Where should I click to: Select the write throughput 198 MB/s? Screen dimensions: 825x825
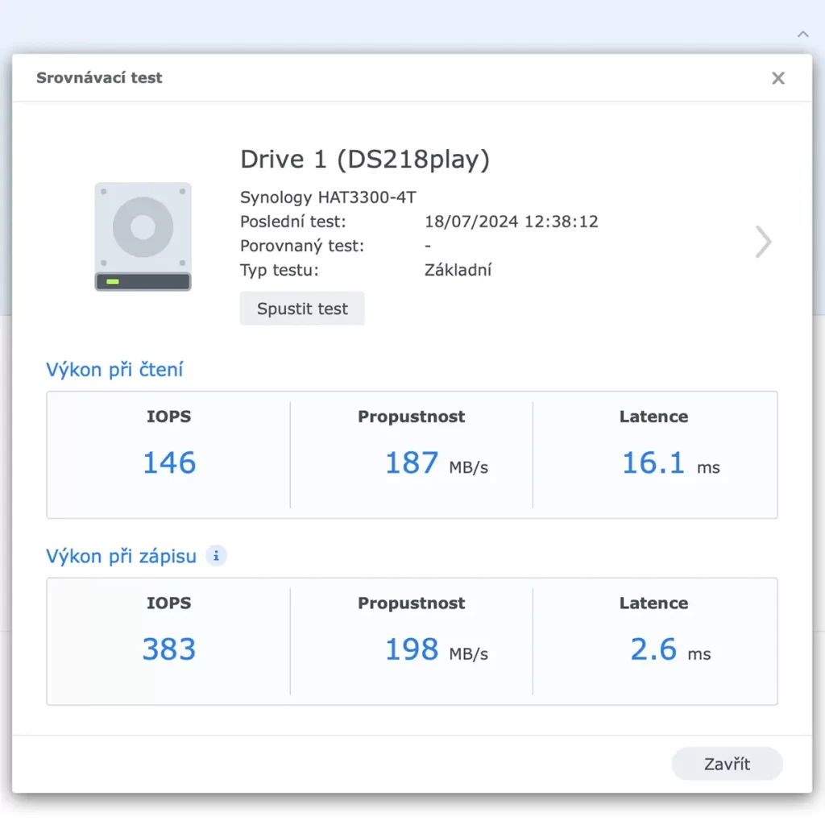[437, 649]
